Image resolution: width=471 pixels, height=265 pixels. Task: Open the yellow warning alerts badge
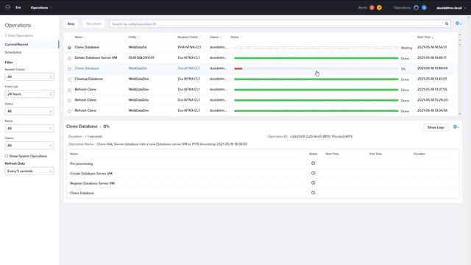point(380,8)
